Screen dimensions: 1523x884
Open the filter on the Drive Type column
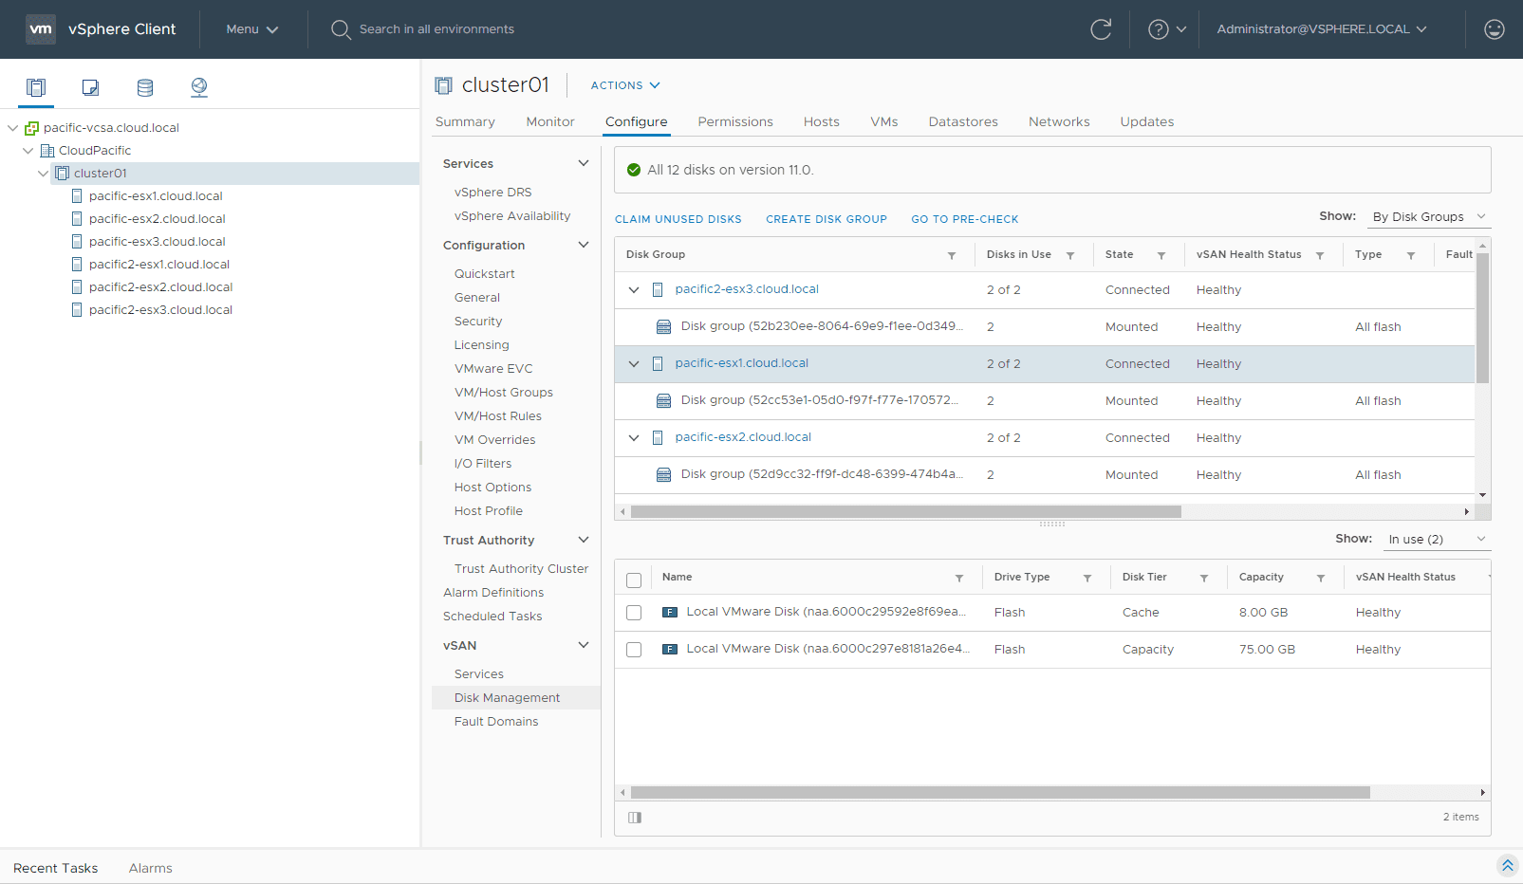[1088, 577]
